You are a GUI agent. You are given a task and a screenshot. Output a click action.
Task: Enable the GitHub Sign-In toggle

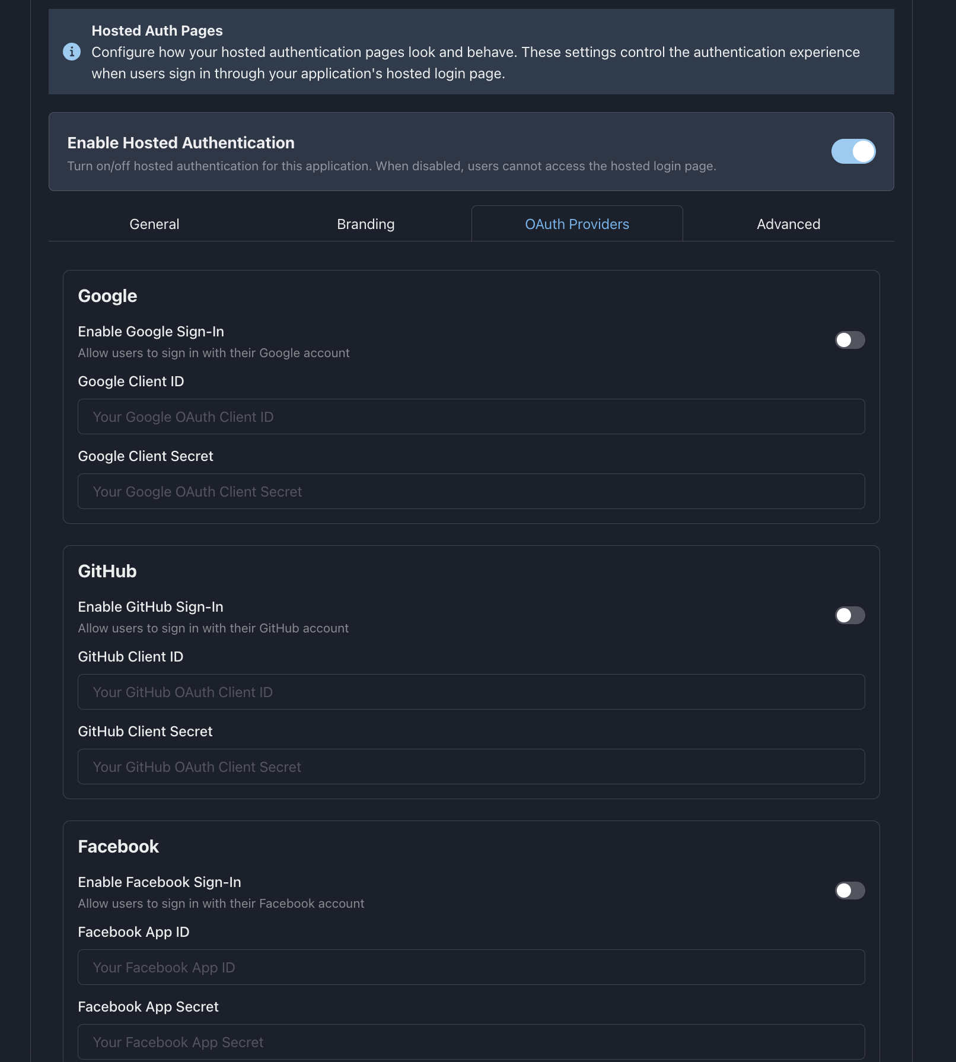(850, 615)
